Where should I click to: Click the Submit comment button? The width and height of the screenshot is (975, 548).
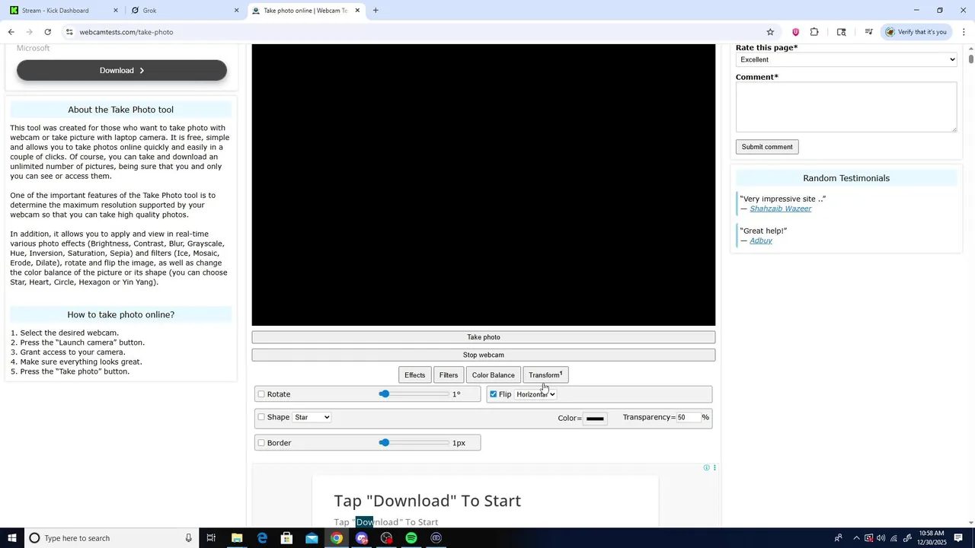click(767, 147)
